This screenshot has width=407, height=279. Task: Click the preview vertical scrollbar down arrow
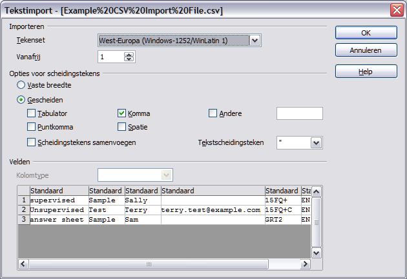[x=316, y=253]
